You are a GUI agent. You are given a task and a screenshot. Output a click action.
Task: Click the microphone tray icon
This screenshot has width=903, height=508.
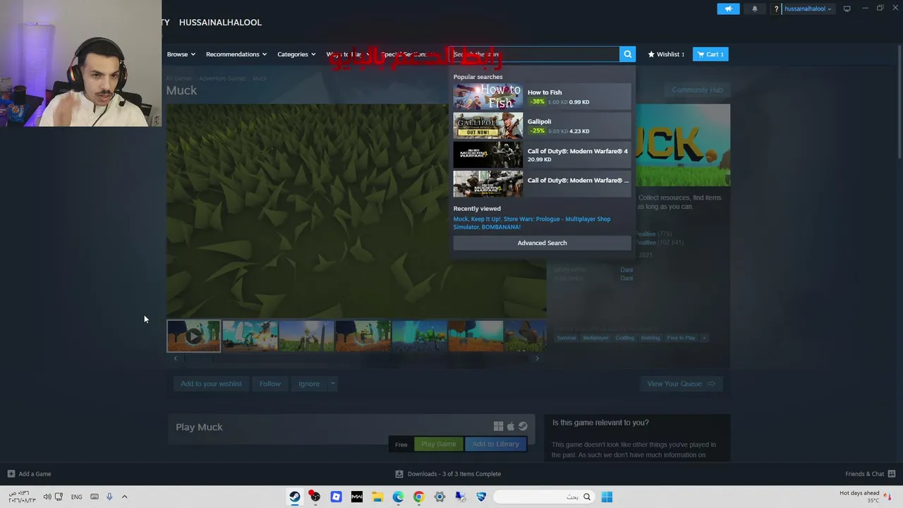pyautogui.click(x=109, y=497)
